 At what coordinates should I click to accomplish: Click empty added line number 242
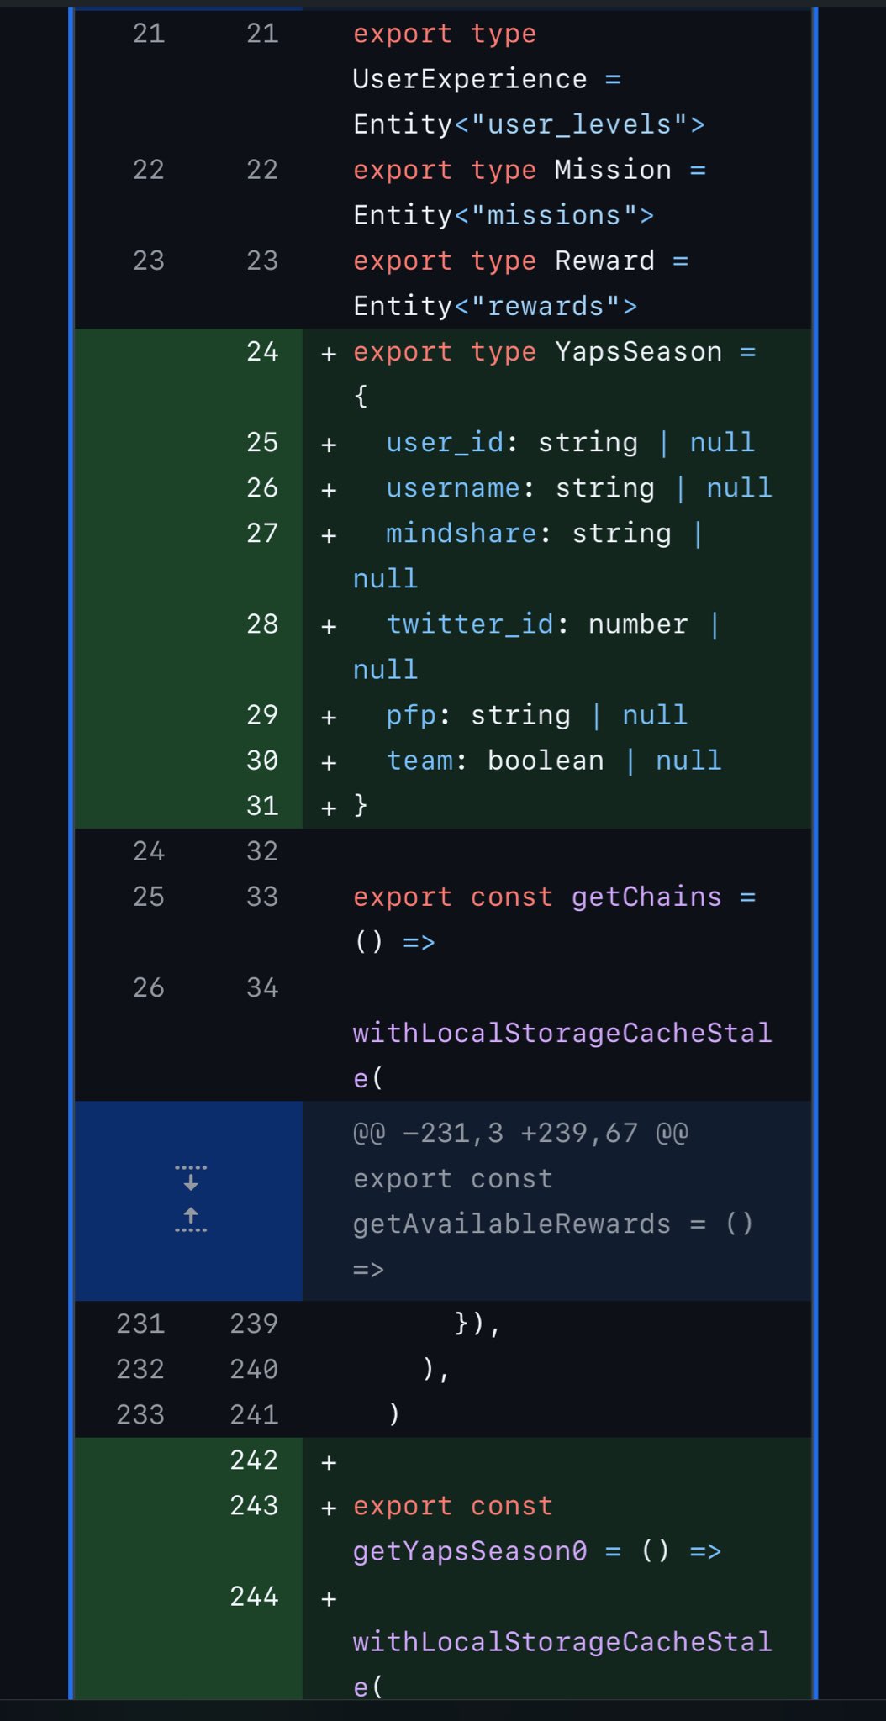point(254,1460)
